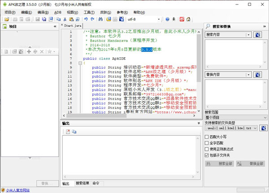The image size is (269, 193).
Task: Go to the home page via the house icon
Action: pos(188,19)
